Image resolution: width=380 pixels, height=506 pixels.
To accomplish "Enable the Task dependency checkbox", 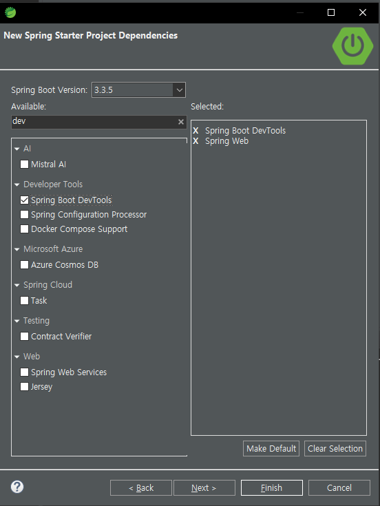I will [24, 301].
